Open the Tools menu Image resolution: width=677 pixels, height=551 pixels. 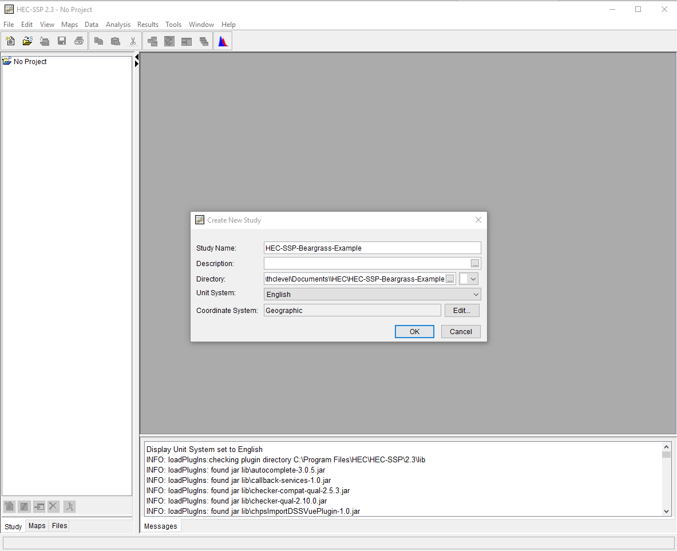point(173,25)
